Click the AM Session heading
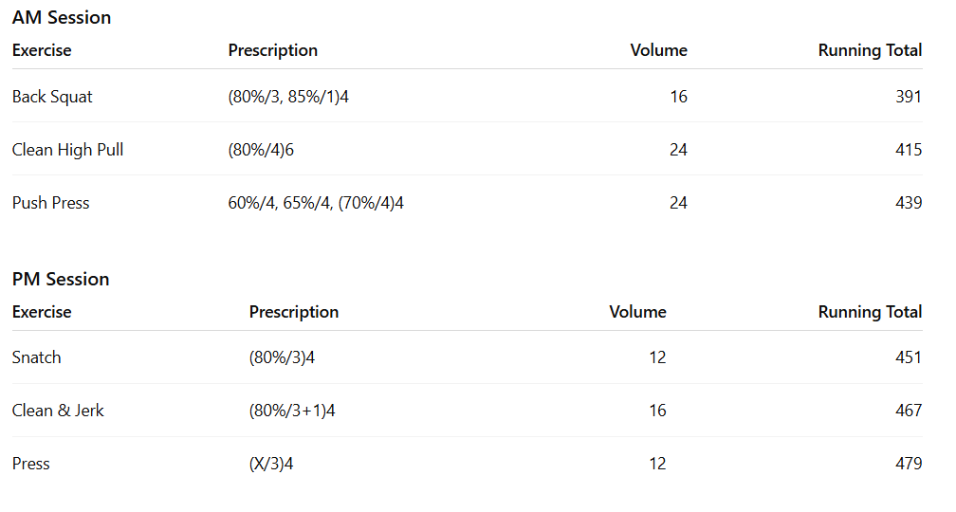Screen dimensions: 956x512 coord(62,17)
